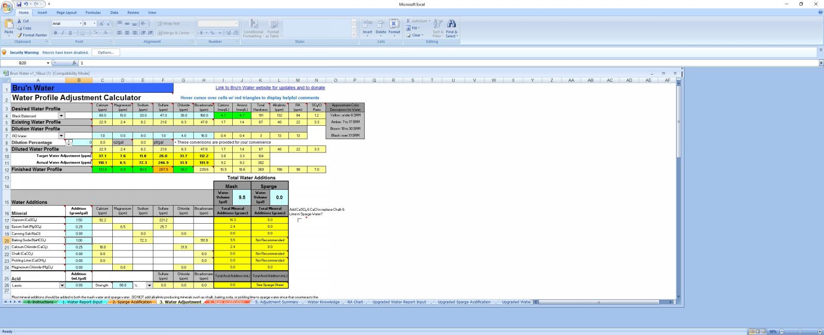This screenshot has height=335, width=824.
Task: Apply bold formatting
Action: (x=56, y=32)
